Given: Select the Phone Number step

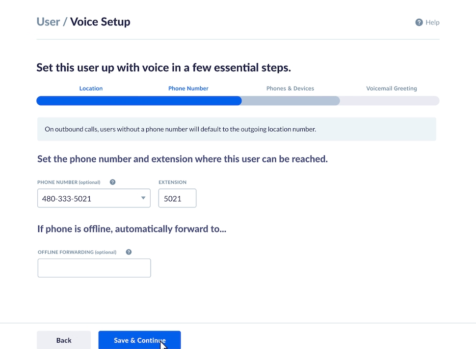Looking at the screenshot, I should pos(188,88).
